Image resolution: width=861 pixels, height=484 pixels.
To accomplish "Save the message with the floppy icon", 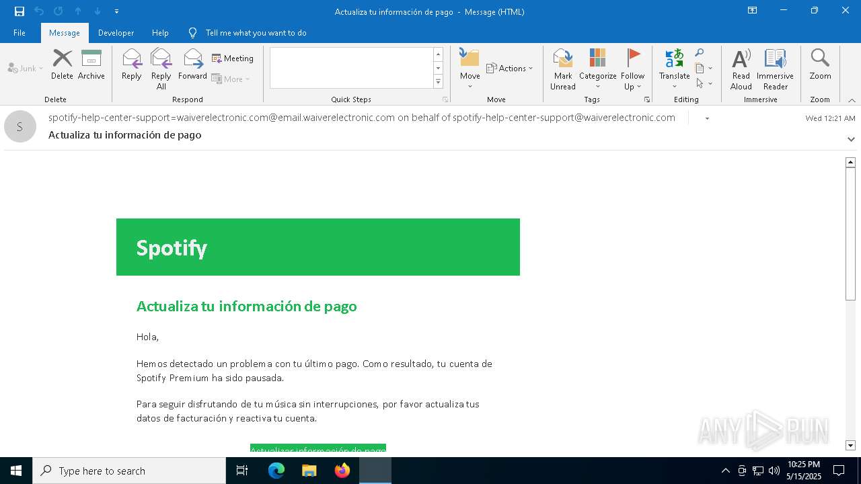I will (x=20, y=11).
